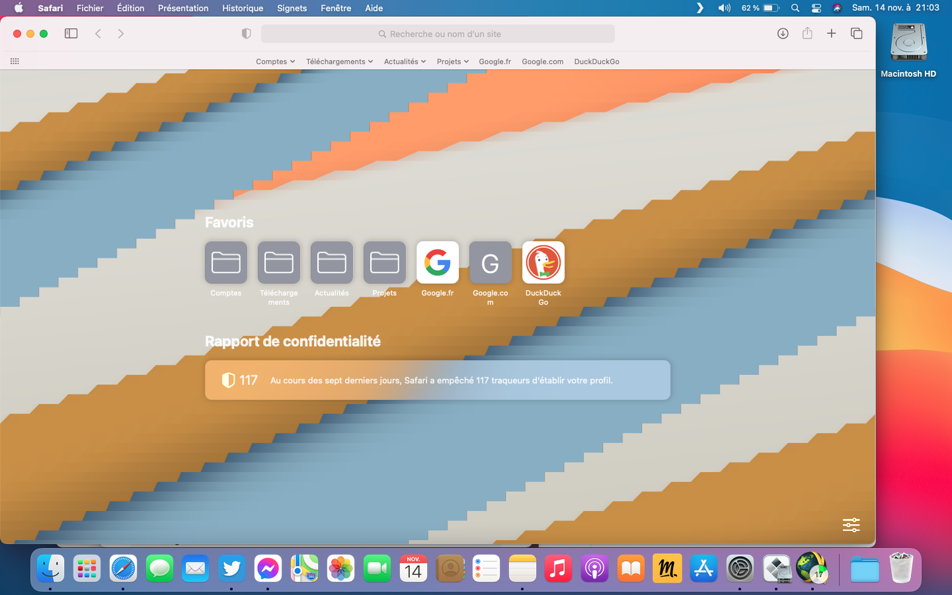
Task: Open the volume control in menu bar
Action: (725, 8)
